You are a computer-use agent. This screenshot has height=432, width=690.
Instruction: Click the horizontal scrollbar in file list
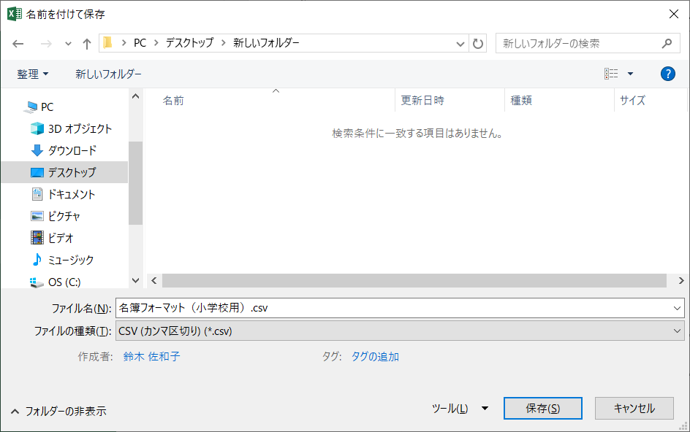click(414, 281)
